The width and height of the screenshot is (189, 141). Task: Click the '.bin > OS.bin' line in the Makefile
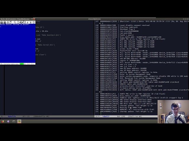pos(42,31)
